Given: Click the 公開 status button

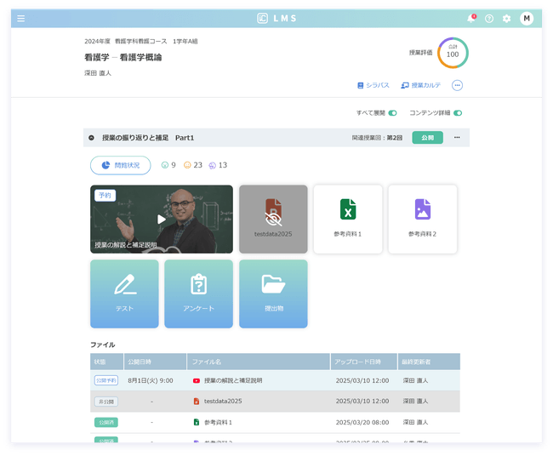Looking at the screenshot, I should tap(427, 138).
